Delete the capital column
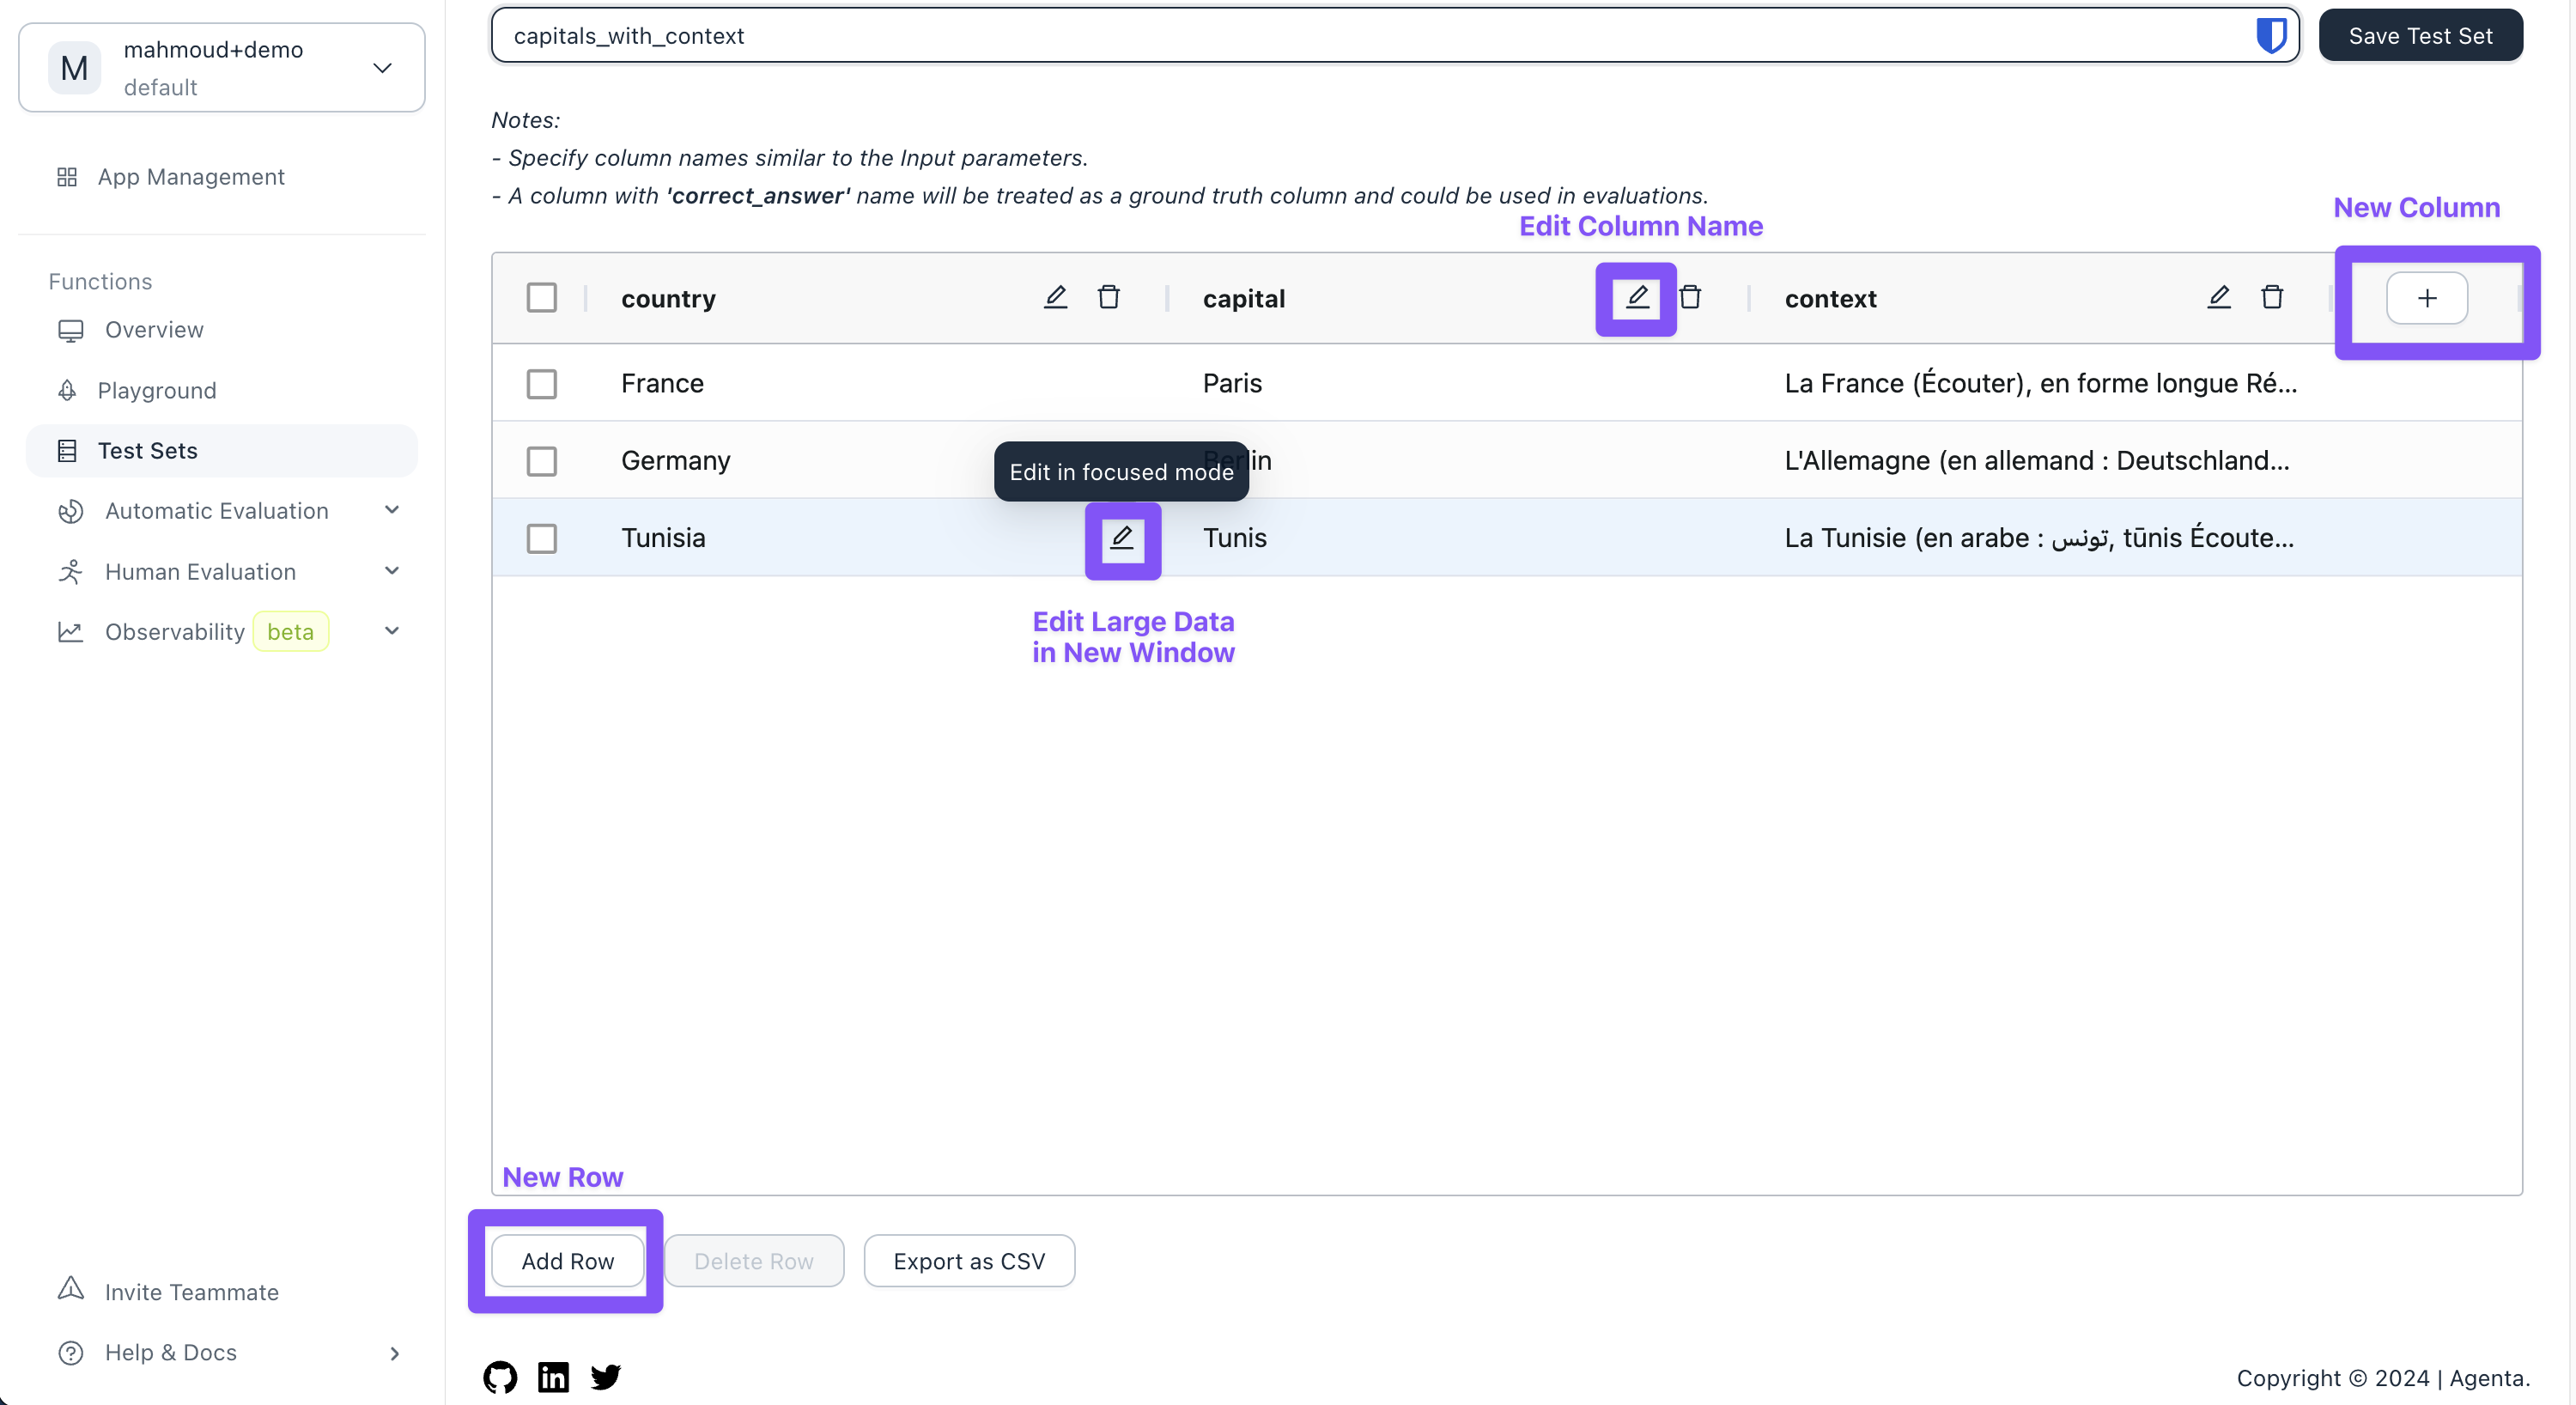Image resolution: width=2576 pixels, height=1405 pixels. (1690, 297)
